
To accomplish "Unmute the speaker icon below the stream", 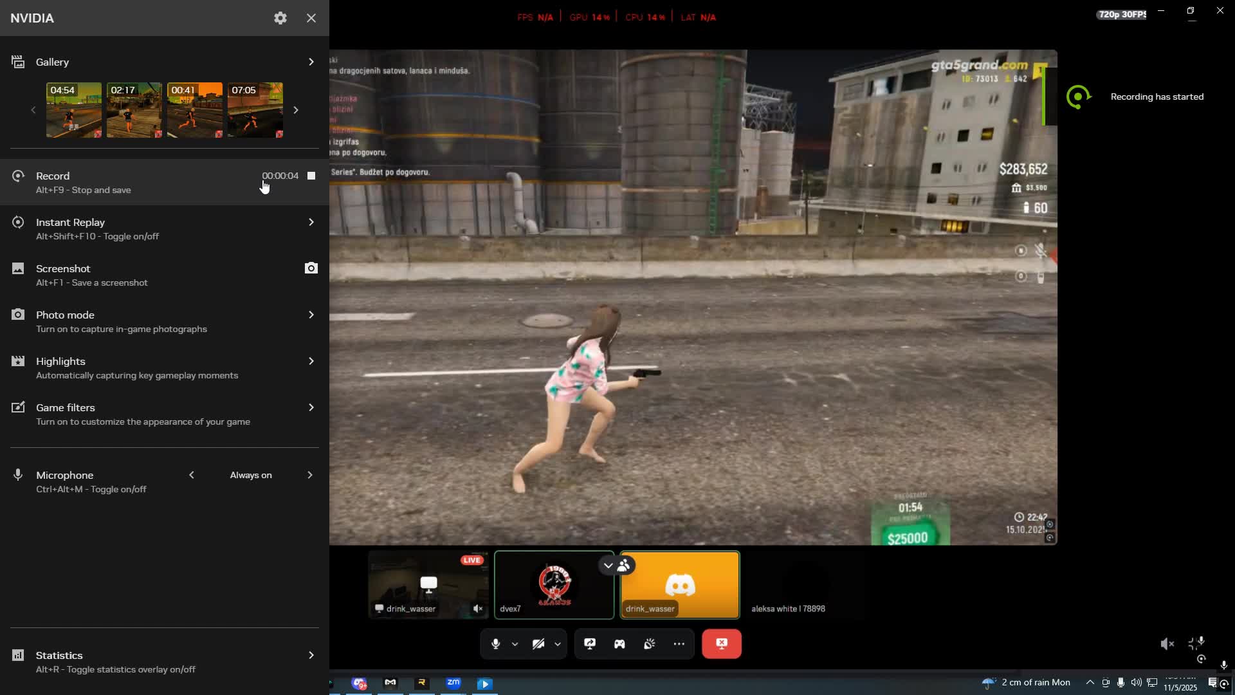I will coord(1167,644).
